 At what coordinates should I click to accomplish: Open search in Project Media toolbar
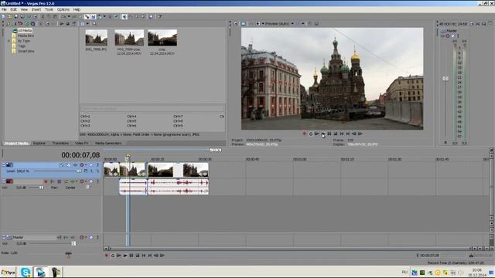[94, 24]
